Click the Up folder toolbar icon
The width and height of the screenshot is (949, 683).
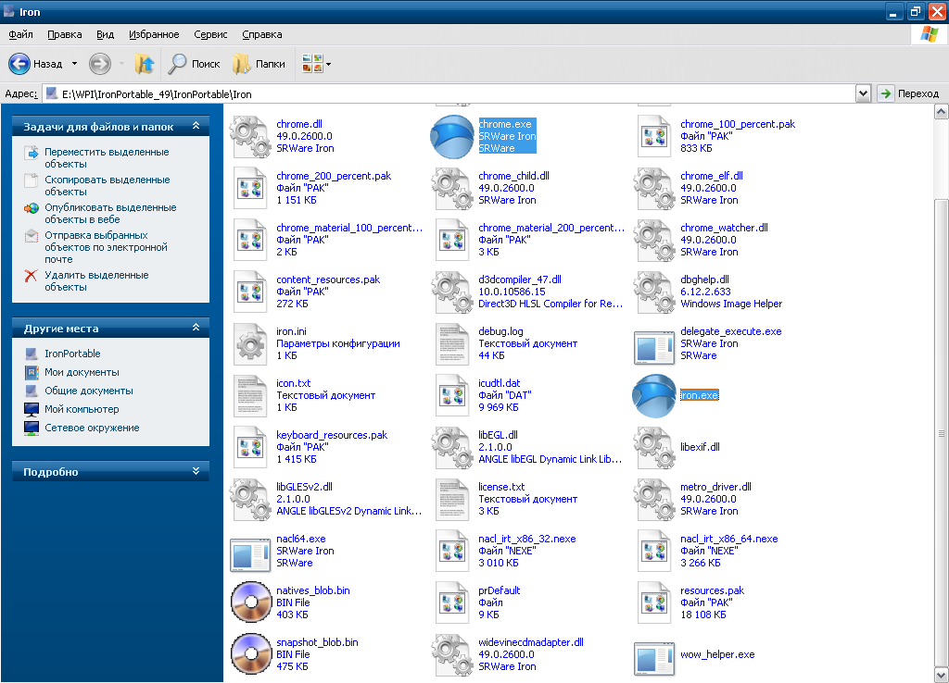[x=145, y=64]
